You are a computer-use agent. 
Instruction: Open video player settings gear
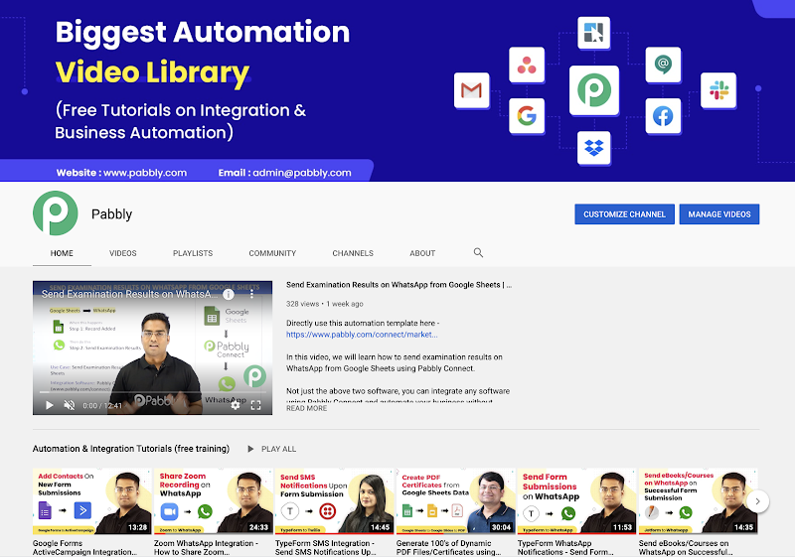click(x=236, y=405)
